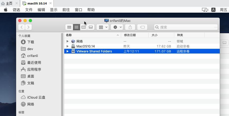Open the 访达 menu
The image size is (229, 116).
[16, 10]
